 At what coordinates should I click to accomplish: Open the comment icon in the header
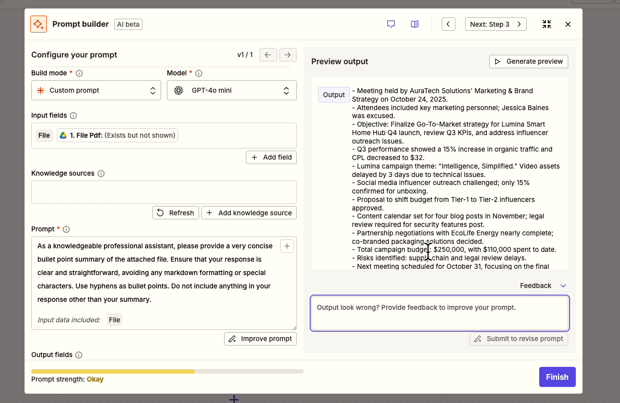pos(391,24)
